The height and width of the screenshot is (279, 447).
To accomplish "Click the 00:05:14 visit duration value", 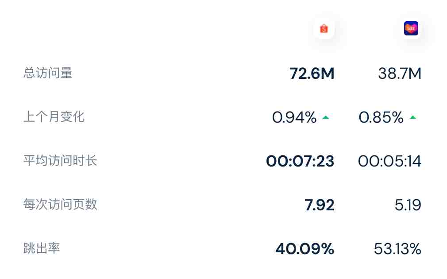I will coord(389,161).
